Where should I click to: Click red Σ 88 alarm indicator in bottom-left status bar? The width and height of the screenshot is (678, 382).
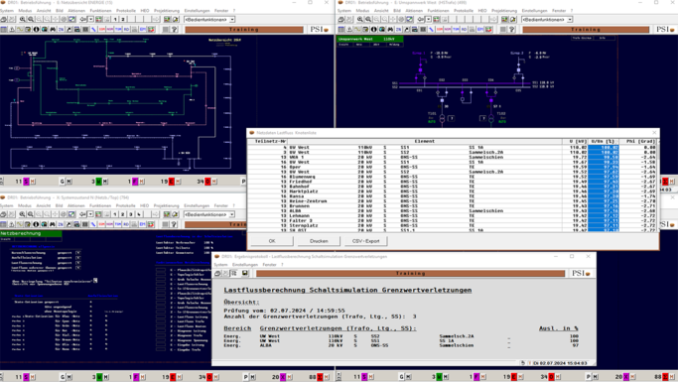321,377
